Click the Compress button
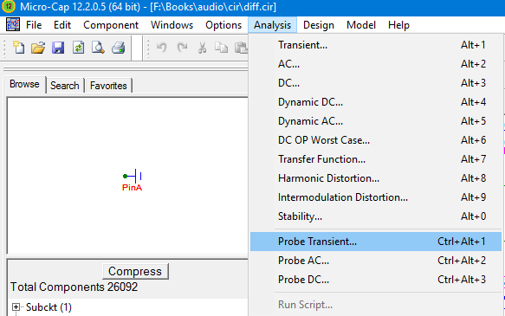 pyautogui.click(x=135, y=271)
